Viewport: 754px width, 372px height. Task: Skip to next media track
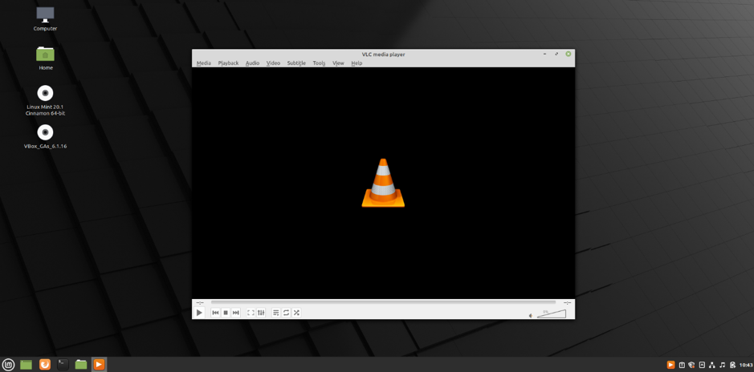pyautogui.click(x=235, y=313)
